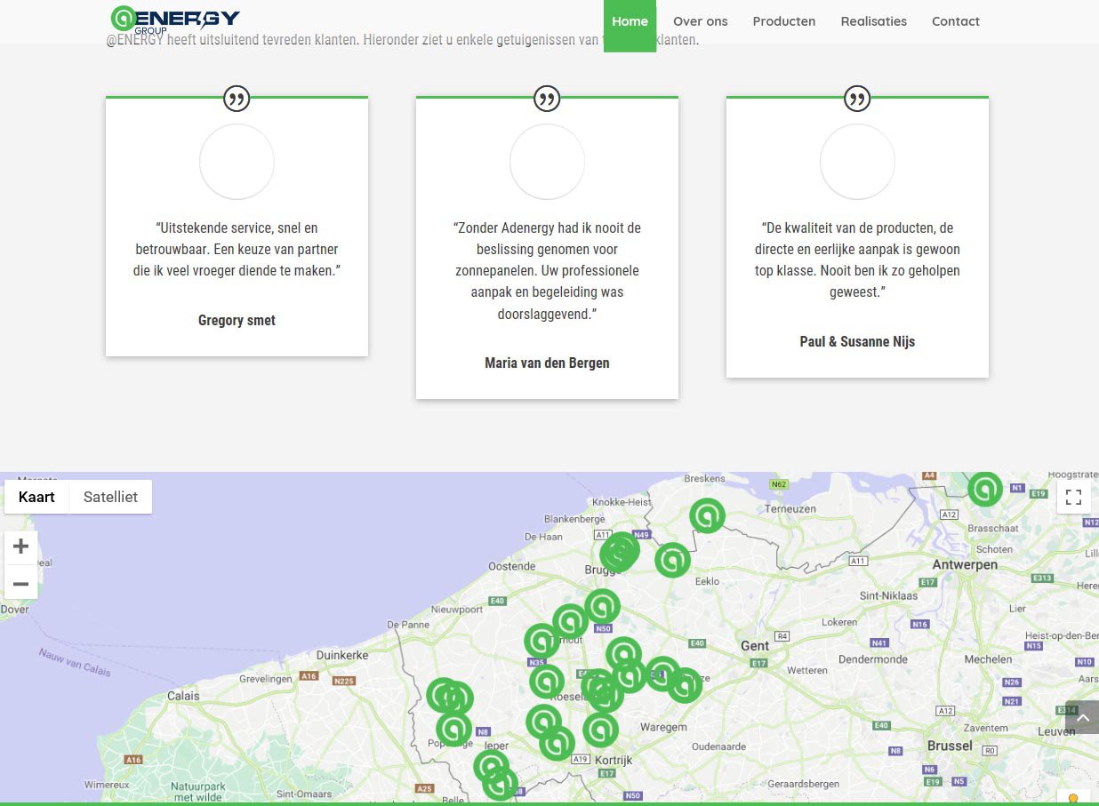Image resolution: width=1099 pixels, height=806 pixels.
Task: Click the Leuven label on the map
Action: click(x=1056, y=731)
